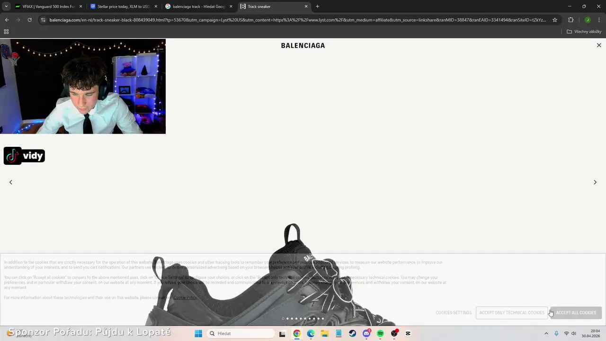Reload the Balenciaga page

[29, 20]
